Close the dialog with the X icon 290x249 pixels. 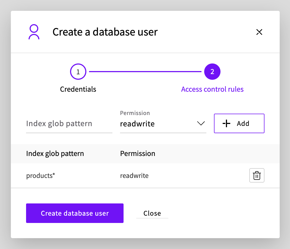(259, 32)
